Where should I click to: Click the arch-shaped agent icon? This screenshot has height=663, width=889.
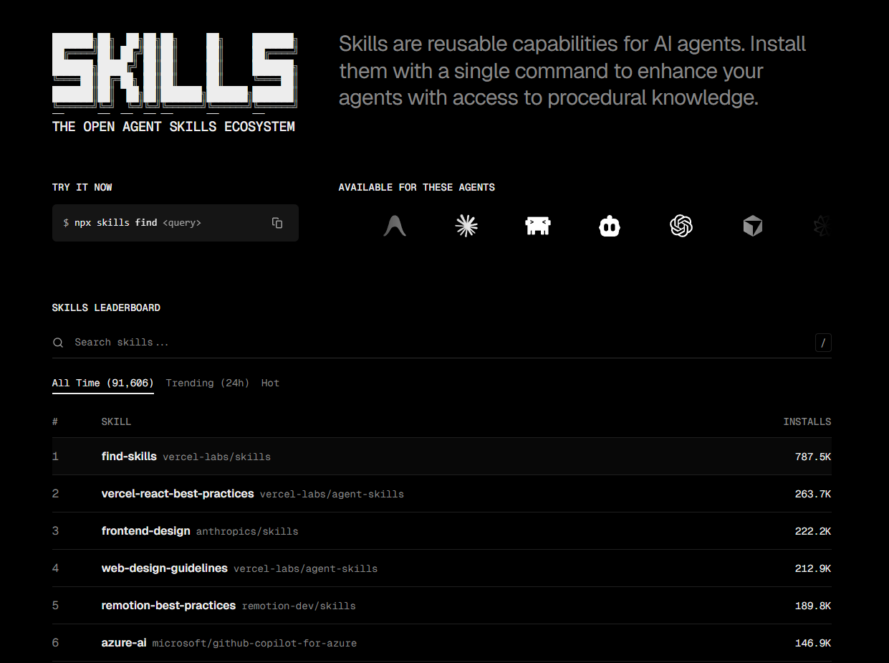point(395,226)
